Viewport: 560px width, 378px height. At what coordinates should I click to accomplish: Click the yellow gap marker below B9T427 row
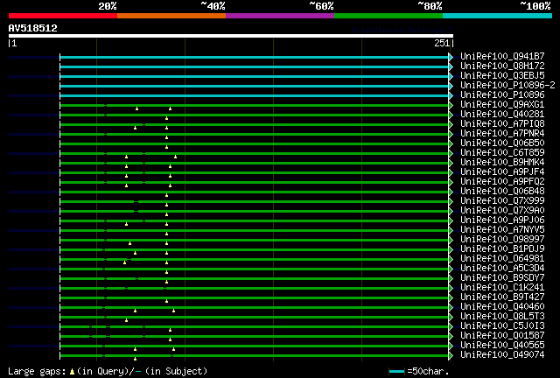(x=167, y=302)
